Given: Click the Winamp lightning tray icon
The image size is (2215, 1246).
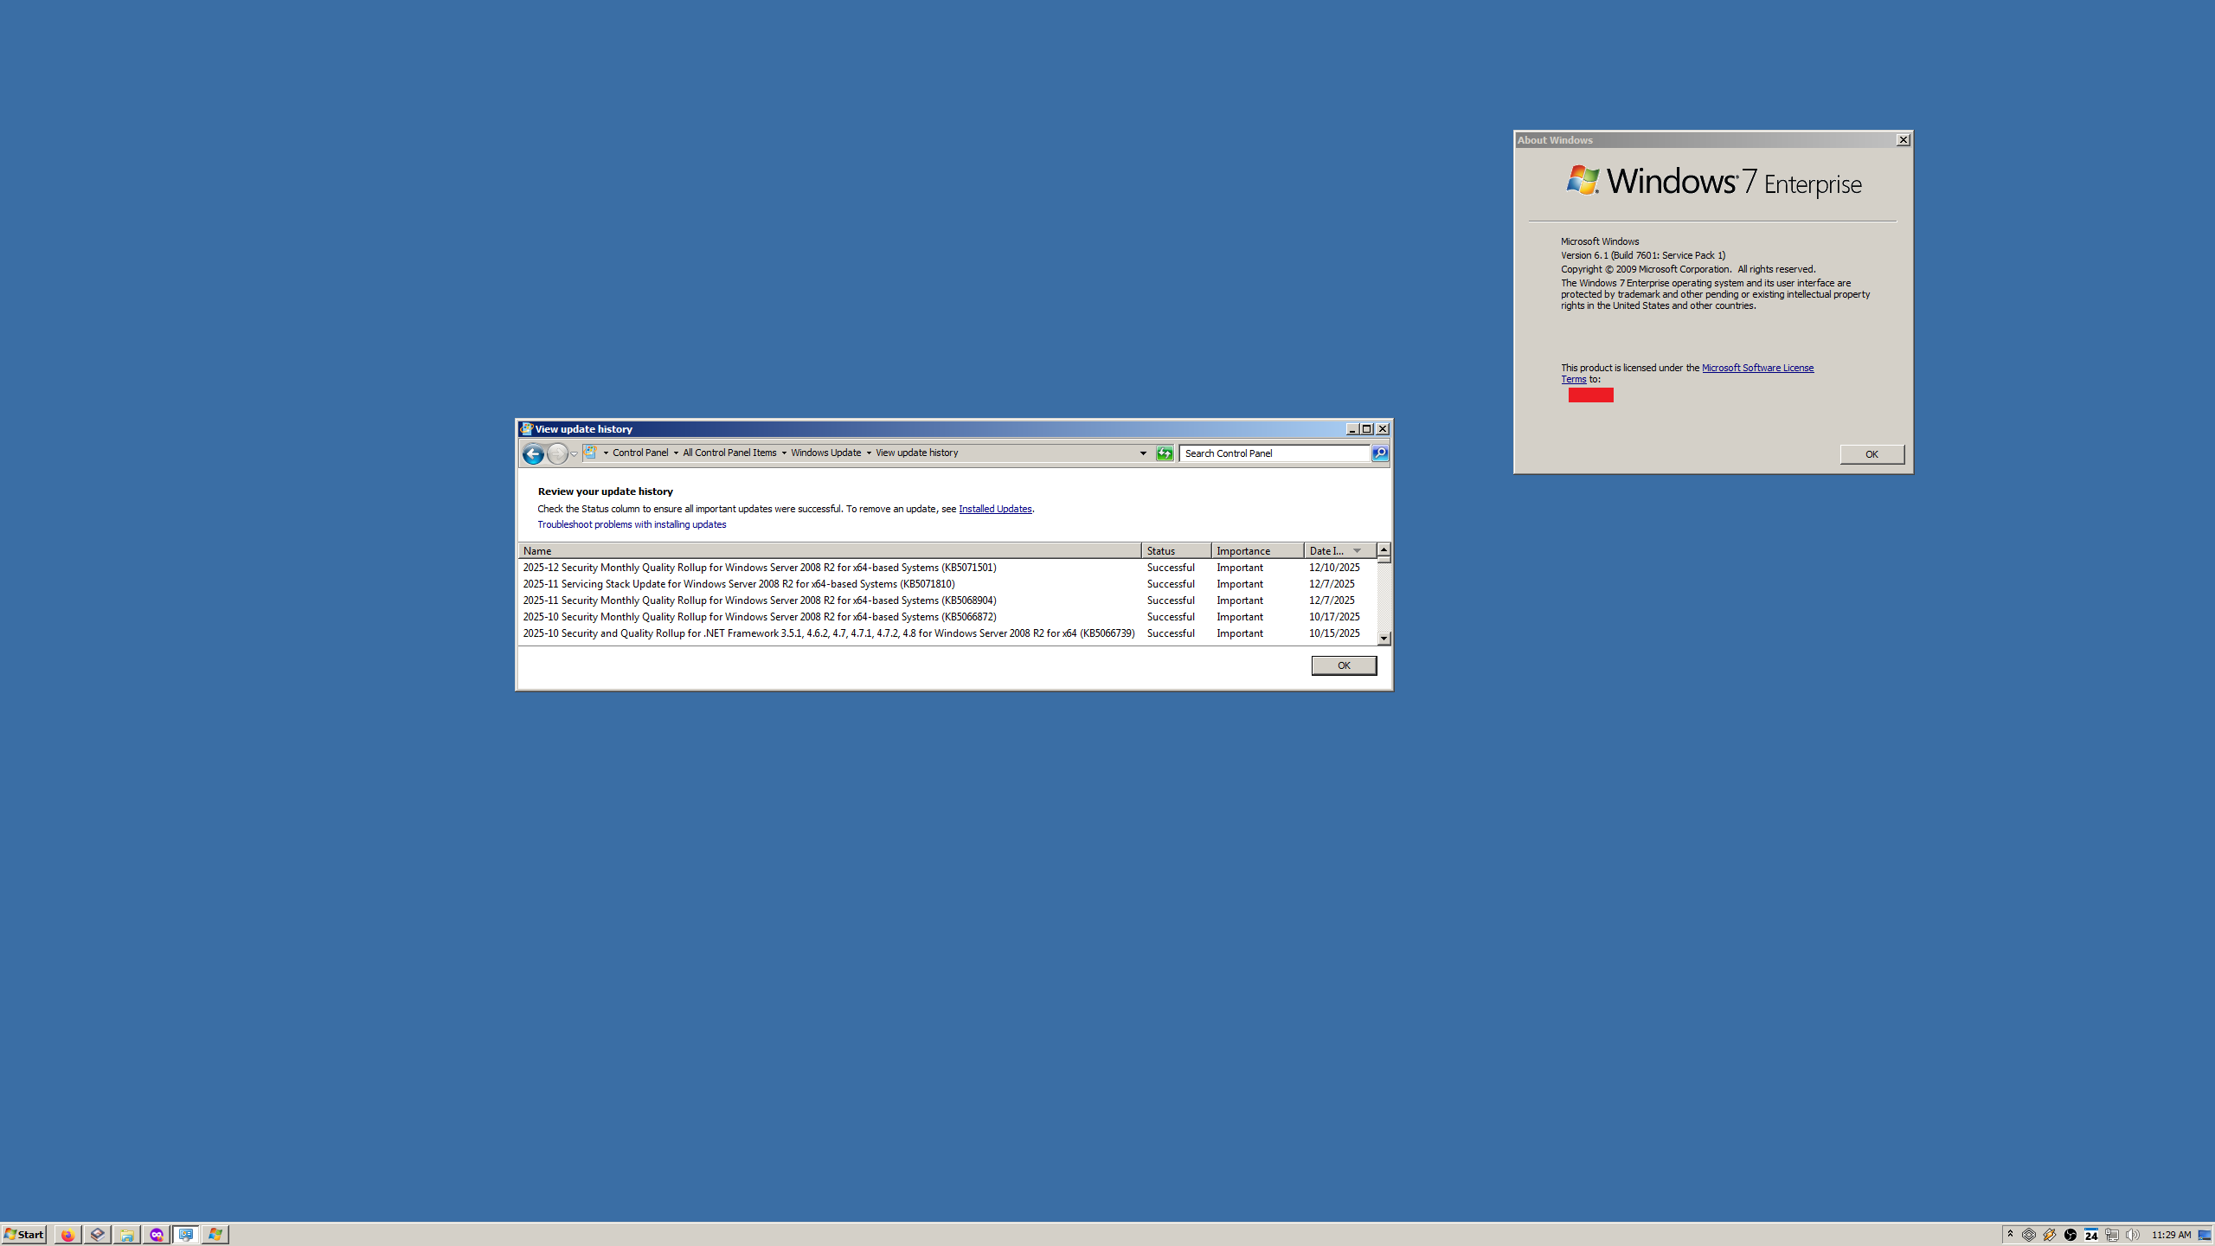Looking at the screenshot, I should (x=2050, y=1235).
